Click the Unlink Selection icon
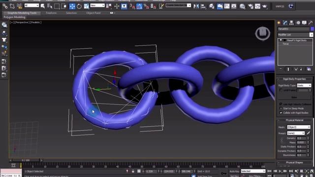Screen dimensions: 315x177 12,6
